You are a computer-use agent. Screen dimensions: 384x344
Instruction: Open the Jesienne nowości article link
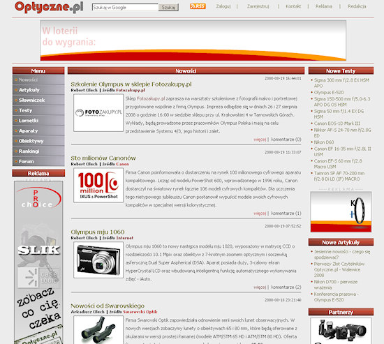(342, 255)
